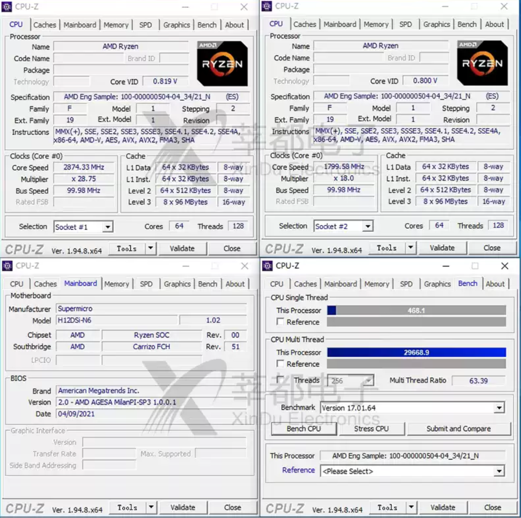Click the CPU-Z app icon in Socket #1 window title
The image size is (521, 518).
[x=7, y=7]
